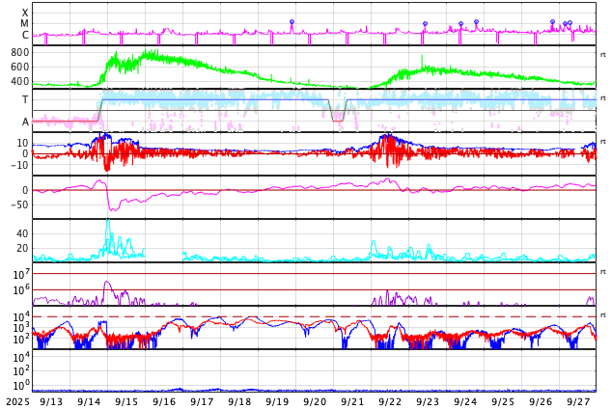Image resolution: width=612 pixels, height=409 pixels.
Task: Click the 9/13 date label
Action: (x=50, y=401)
